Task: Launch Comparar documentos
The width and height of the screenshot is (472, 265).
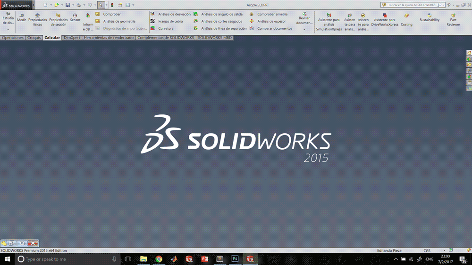Action: [x=270, y=29]
